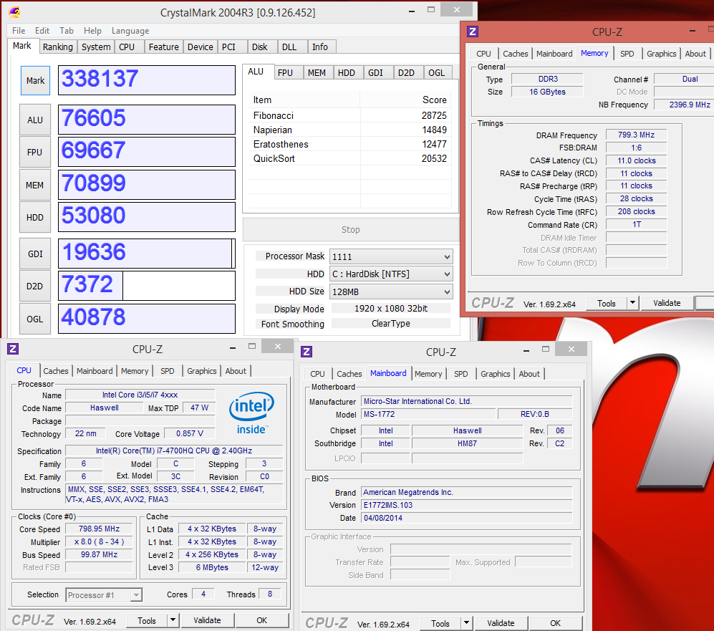Click the CPU-Z logo icon in Memory window

pos(473,32)
